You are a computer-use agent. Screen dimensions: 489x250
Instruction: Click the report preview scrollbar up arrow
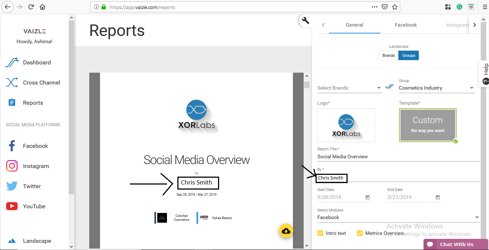(307, 76)
